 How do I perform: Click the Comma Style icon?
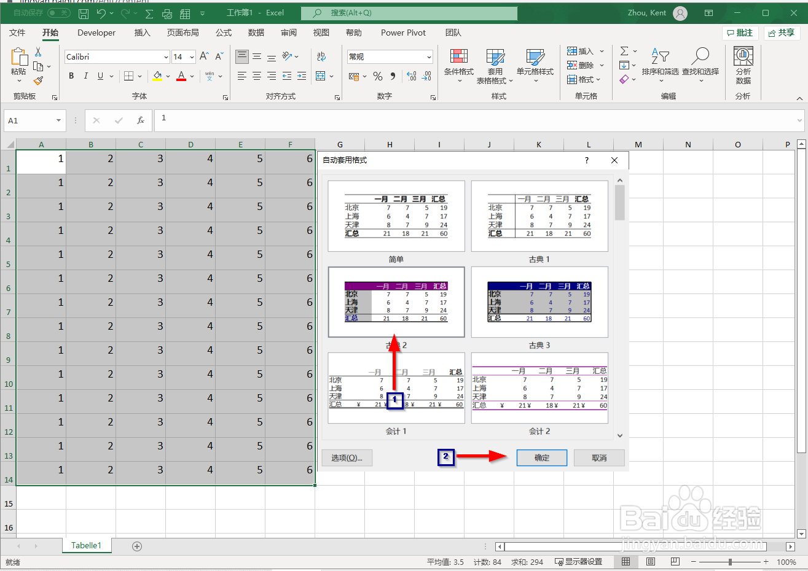point(393,76)
